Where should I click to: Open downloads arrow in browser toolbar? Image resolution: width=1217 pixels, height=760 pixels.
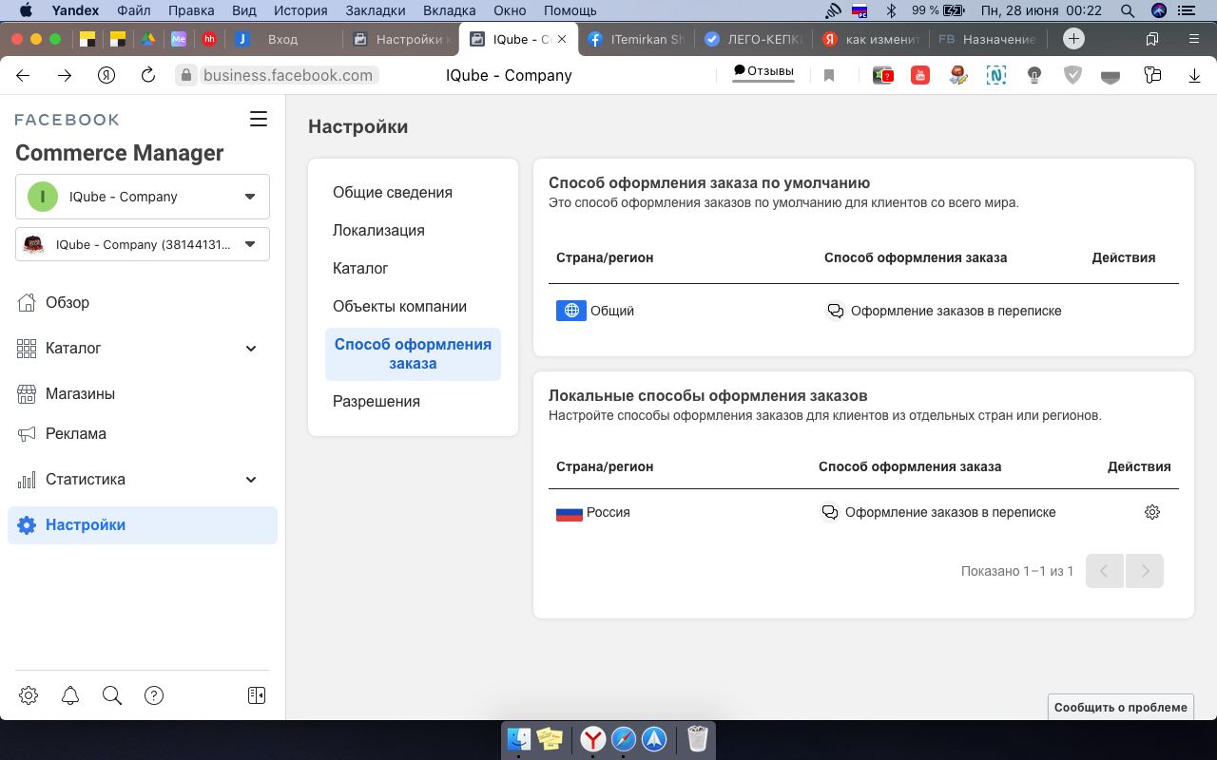pyautogui.click(x=1194, y=75)
